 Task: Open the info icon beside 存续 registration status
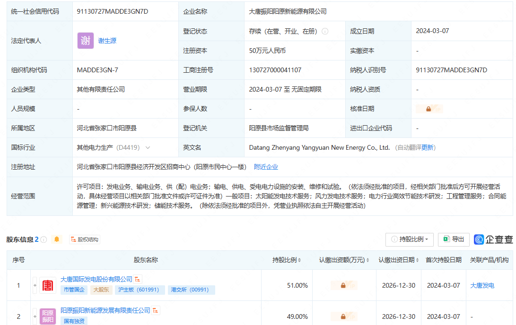[325, 31]
